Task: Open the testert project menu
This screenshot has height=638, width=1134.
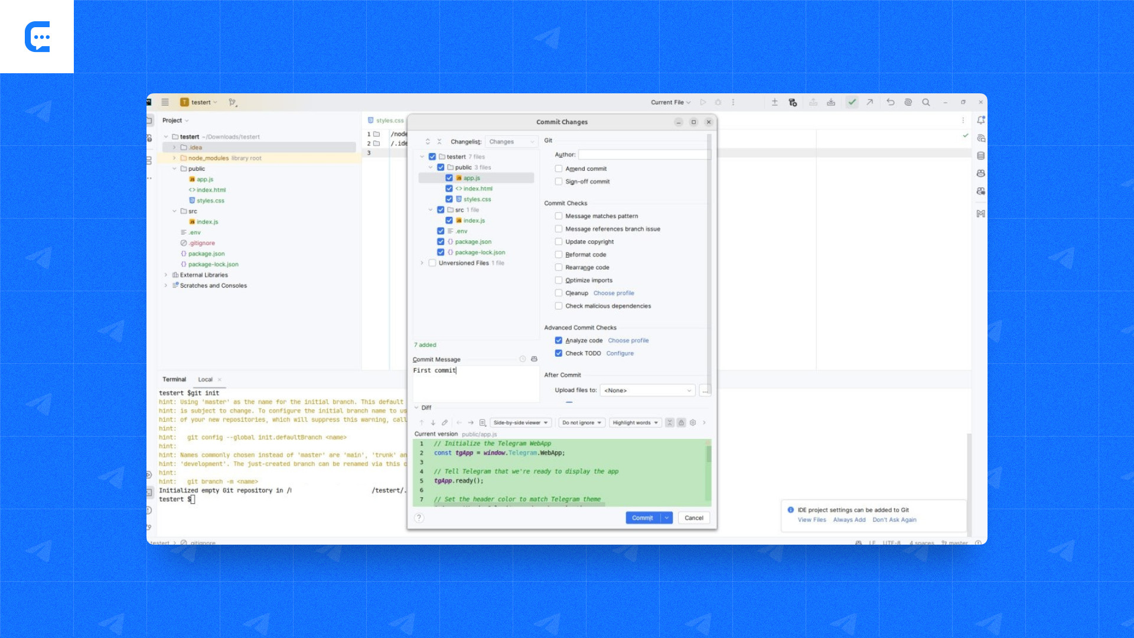Action: point(201,102)
